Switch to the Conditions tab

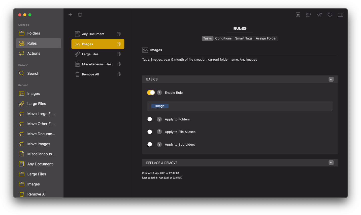223,38
